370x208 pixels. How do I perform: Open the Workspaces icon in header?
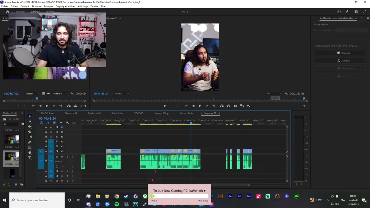pyautogui.click(x=339, y=12)
